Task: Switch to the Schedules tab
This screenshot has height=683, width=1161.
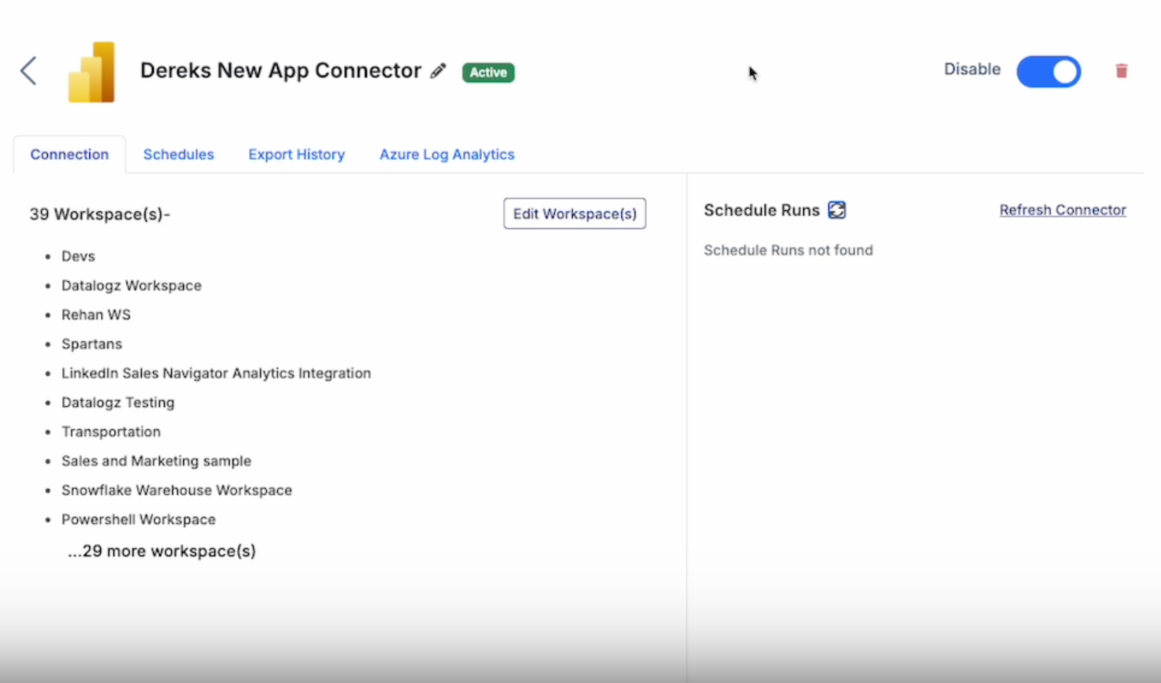Action: 179,155
